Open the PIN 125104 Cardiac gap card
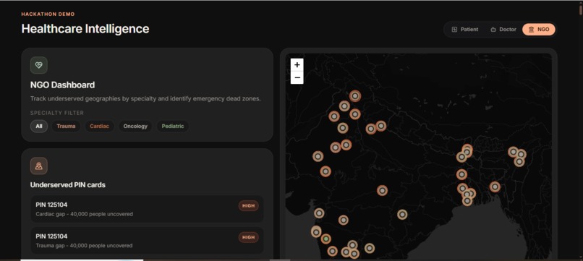Viewport: 583px width, 261px height. point(147,209)
